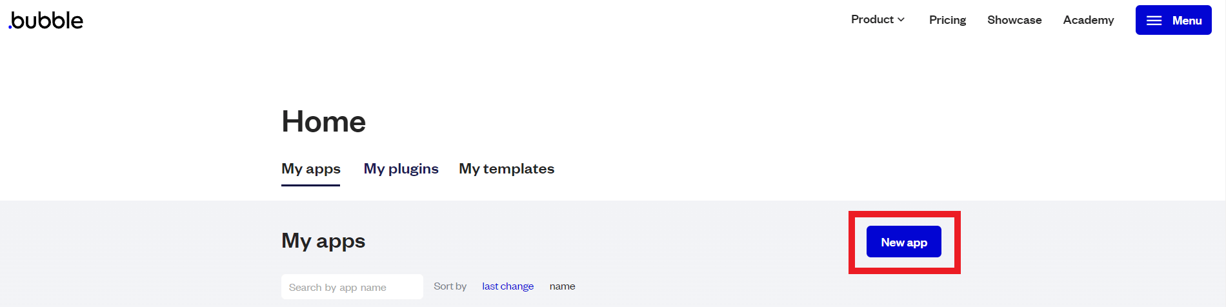Open the Showcase link
Viewport: 1226px width, 307px height.
[1014, 20]
